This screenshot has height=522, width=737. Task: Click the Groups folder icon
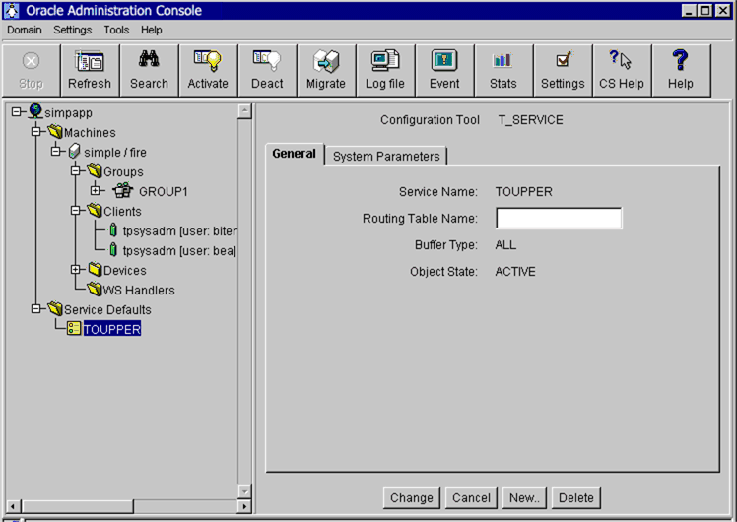(95, 171)
